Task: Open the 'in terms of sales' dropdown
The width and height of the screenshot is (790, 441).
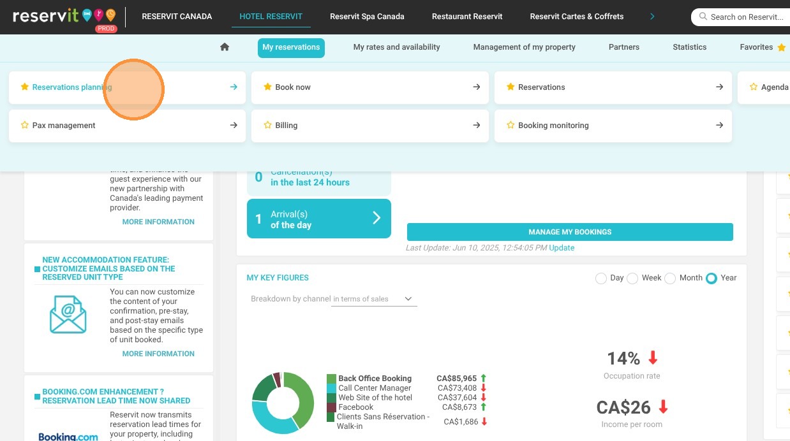Action: [375, 299]
